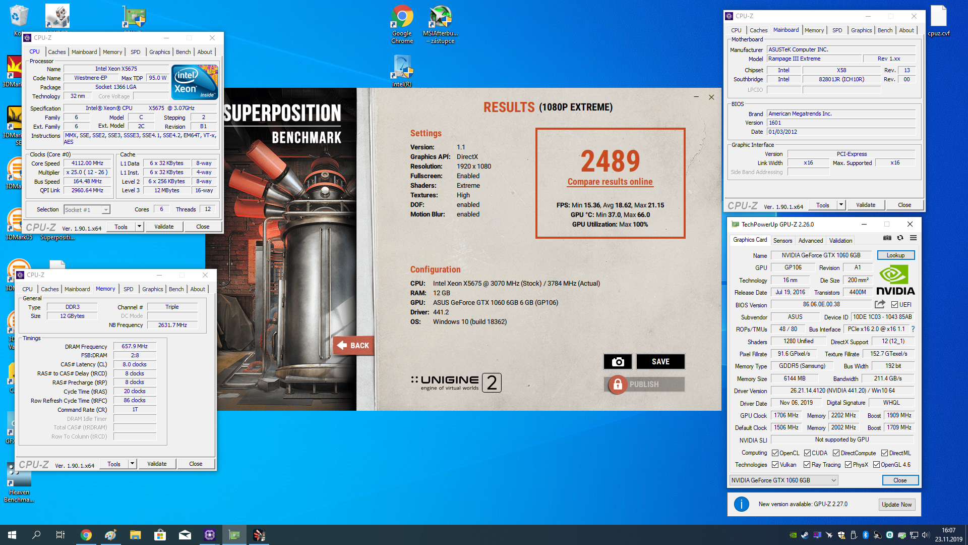
Task: Click the PUBLISH lock button
Action: tap(644, 384)
